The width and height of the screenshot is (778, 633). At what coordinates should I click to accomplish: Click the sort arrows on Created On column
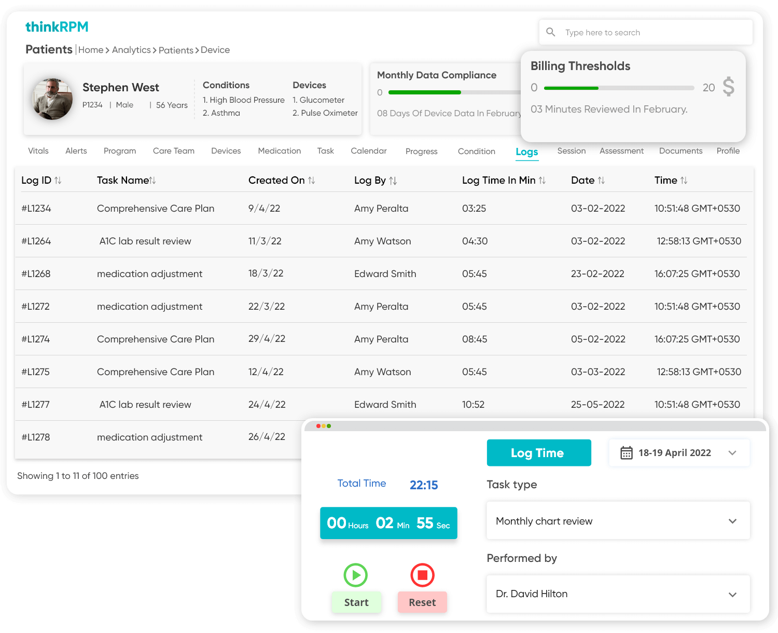coord(311,180)
